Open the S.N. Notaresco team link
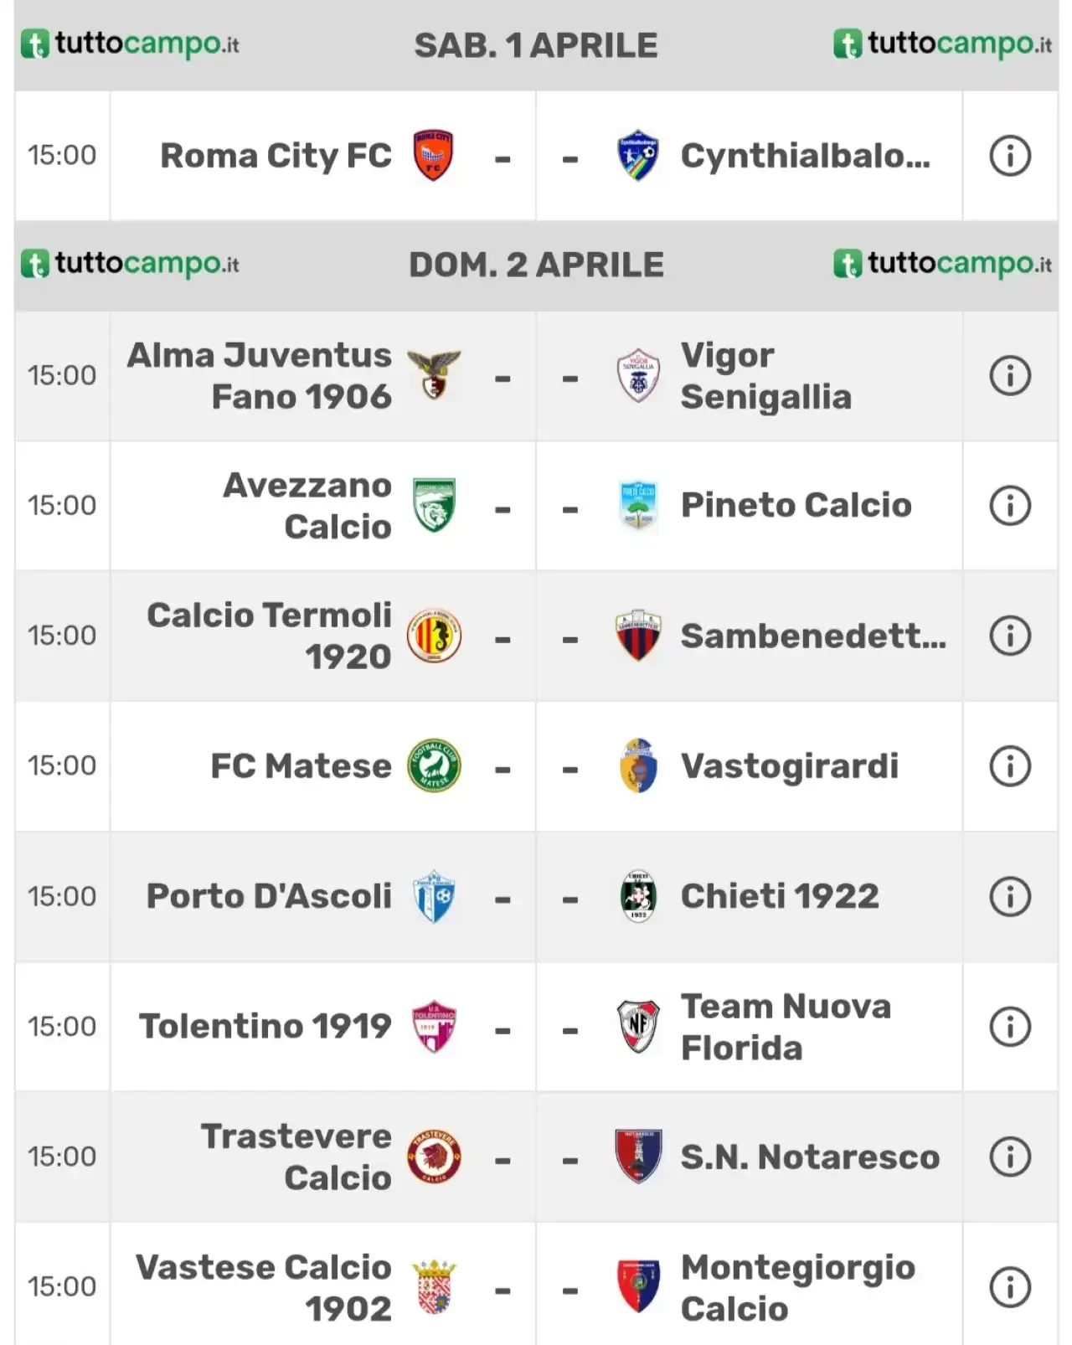This screenshot has width=1072, height=1345. tap(810, 1157)
